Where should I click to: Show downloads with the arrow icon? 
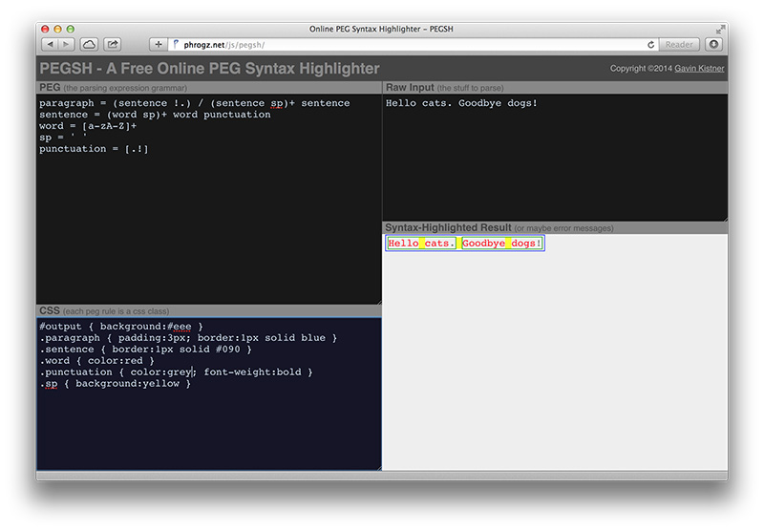pyautogui.click(x=713, y=44)
